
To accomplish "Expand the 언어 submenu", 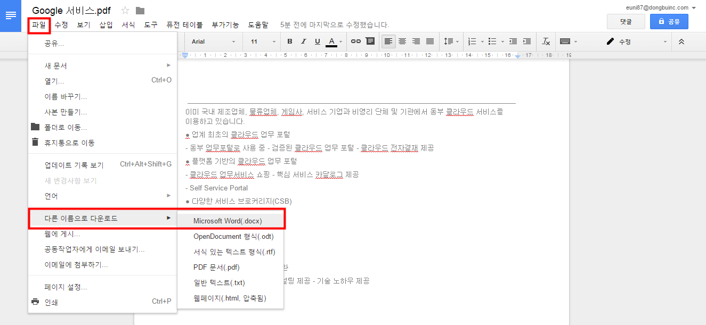I will click(x=103, y=196).
